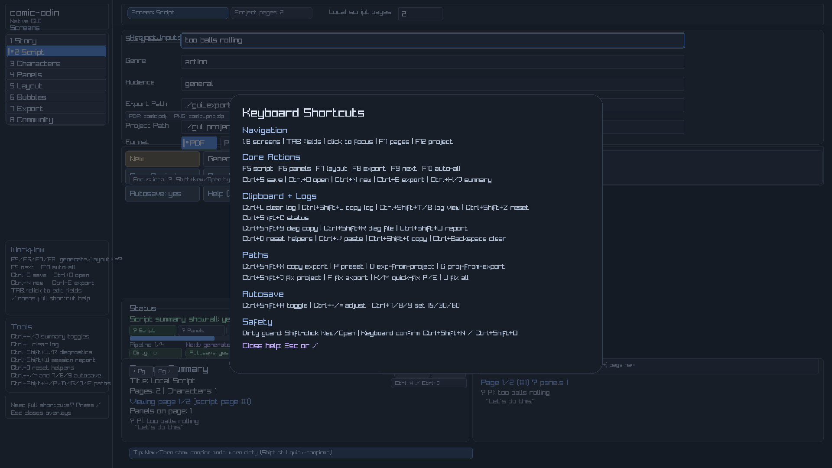Click the "Navigation" shortcuts heading
Screen dimensions: 832x468
[x=265, y=130]
